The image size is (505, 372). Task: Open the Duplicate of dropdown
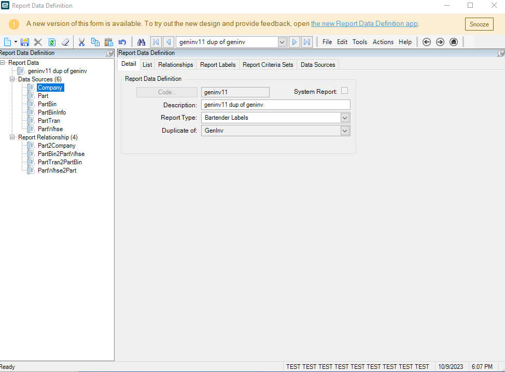[x=345, y=131]
